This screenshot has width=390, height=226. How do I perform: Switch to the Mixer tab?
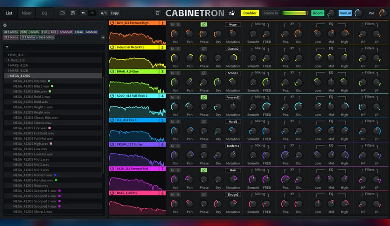coord(27,13)
